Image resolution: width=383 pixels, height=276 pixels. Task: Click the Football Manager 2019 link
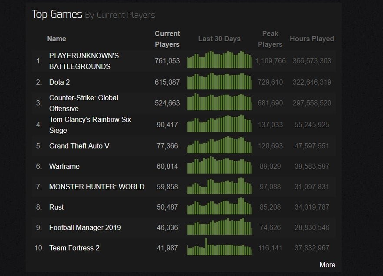tap(85, 227)
